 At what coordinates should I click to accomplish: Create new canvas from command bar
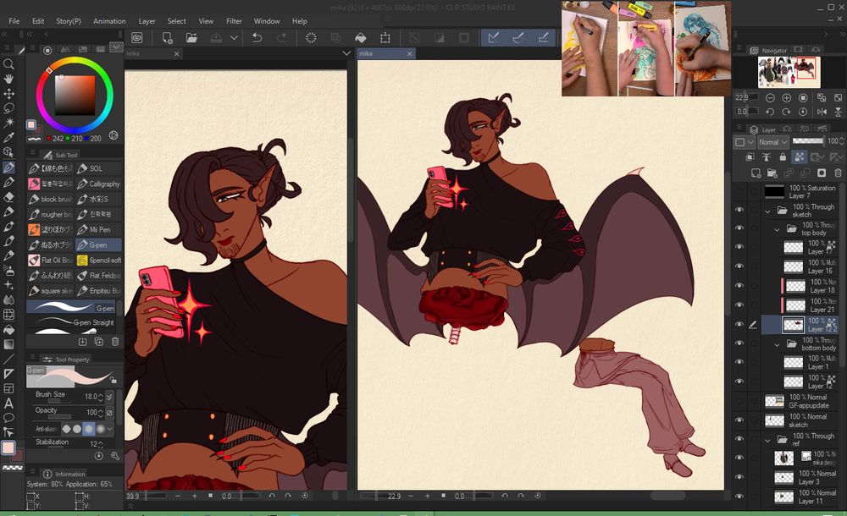pos(168,38)
